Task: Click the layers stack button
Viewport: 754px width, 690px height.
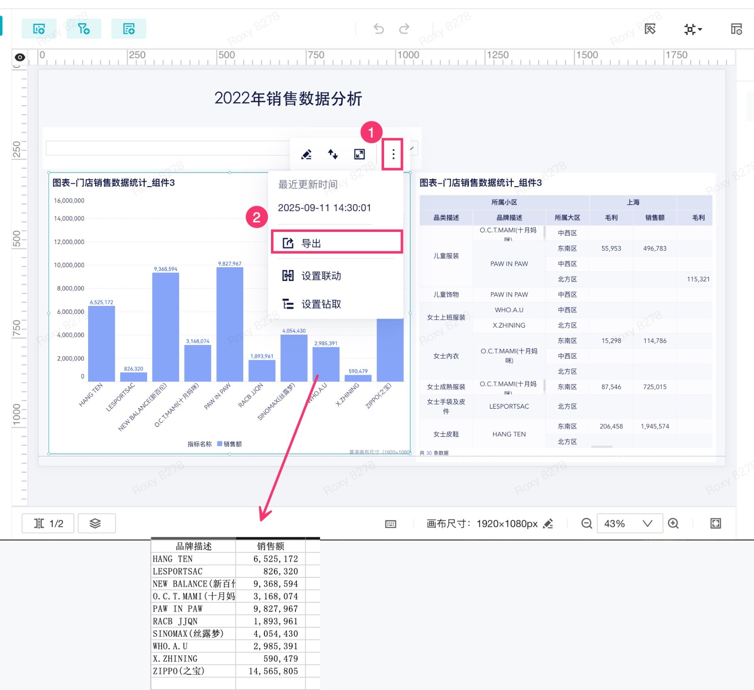Action: click(x=96, y=523)
